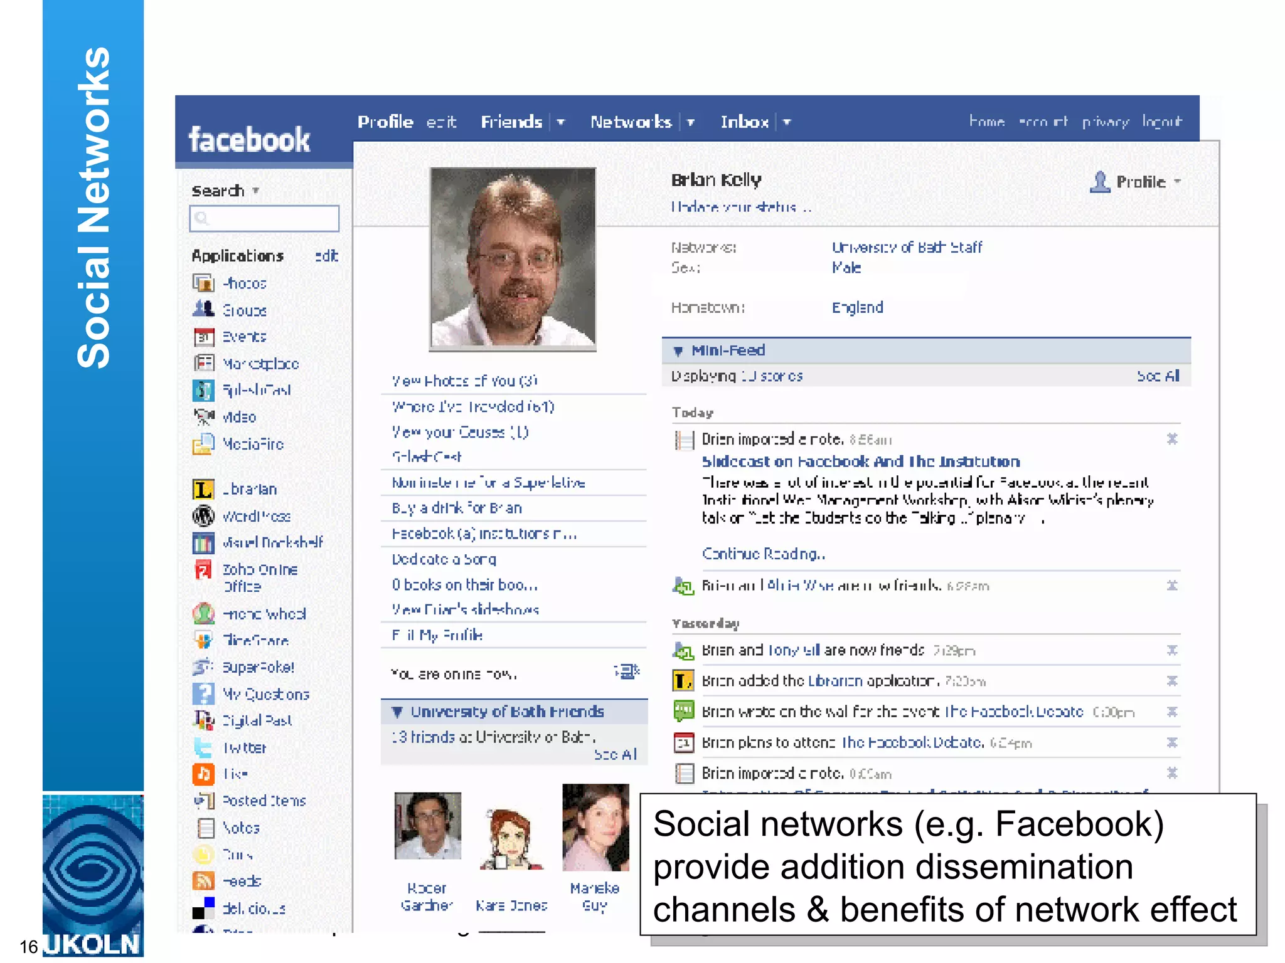
Task: Open the Slidecast on Facebook note title
Action: point(861,461)
